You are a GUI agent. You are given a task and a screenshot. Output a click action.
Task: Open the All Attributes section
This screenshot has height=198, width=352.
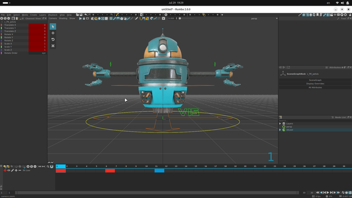(315, 87)
